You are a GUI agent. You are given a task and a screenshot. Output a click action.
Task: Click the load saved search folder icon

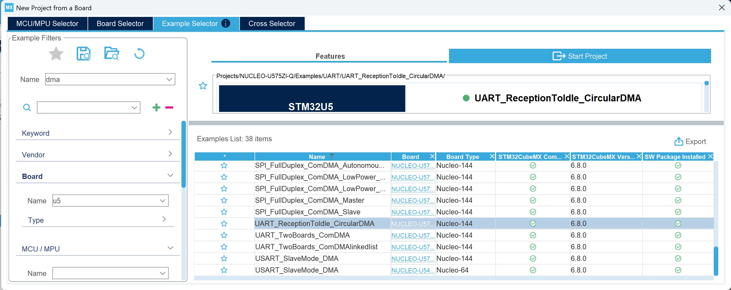tap(112, 53)
